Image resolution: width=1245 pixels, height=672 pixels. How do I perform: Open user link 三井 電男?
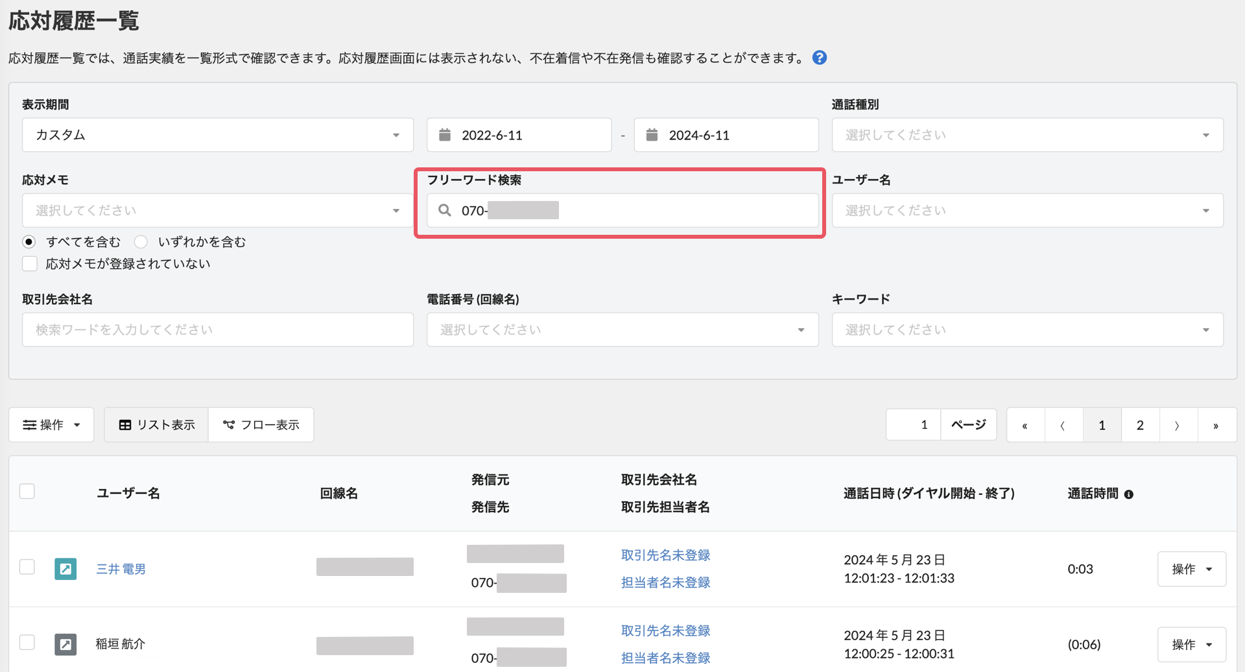click(121, 569)
